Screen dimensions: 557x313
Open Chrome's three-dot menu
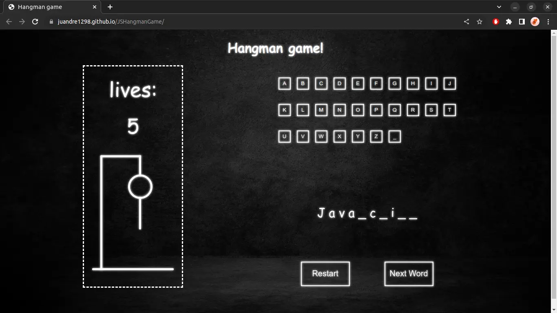tap(548, 22)
